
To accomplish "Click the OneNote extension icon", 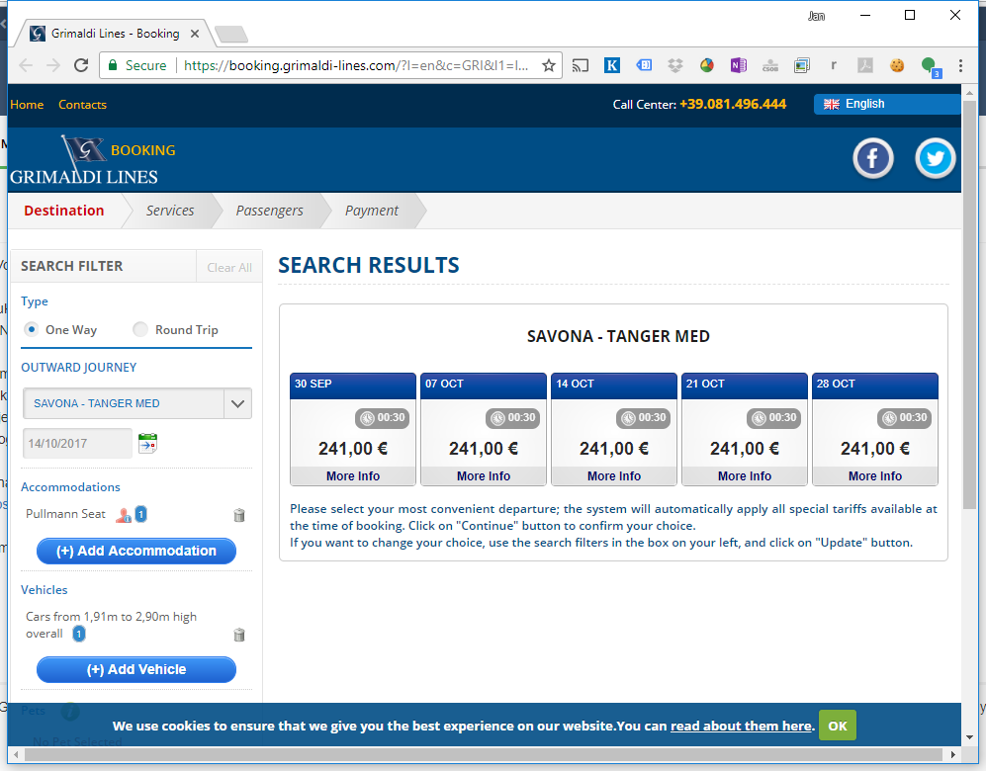I will tap(738, 66).
